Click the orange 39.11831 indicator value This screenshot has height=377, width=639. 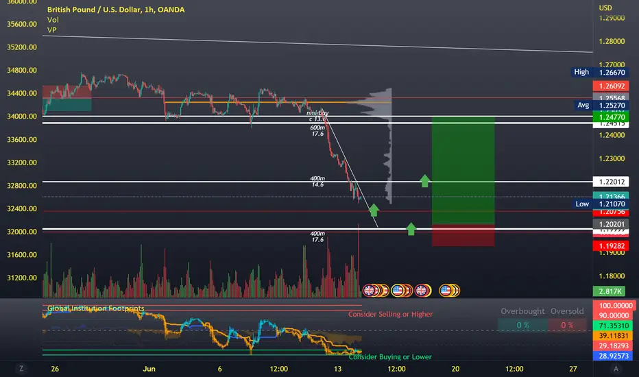(614, 336)
